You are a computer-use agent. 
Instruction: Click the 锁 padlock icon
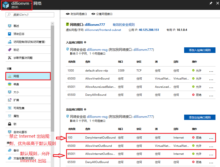[10, 124]
